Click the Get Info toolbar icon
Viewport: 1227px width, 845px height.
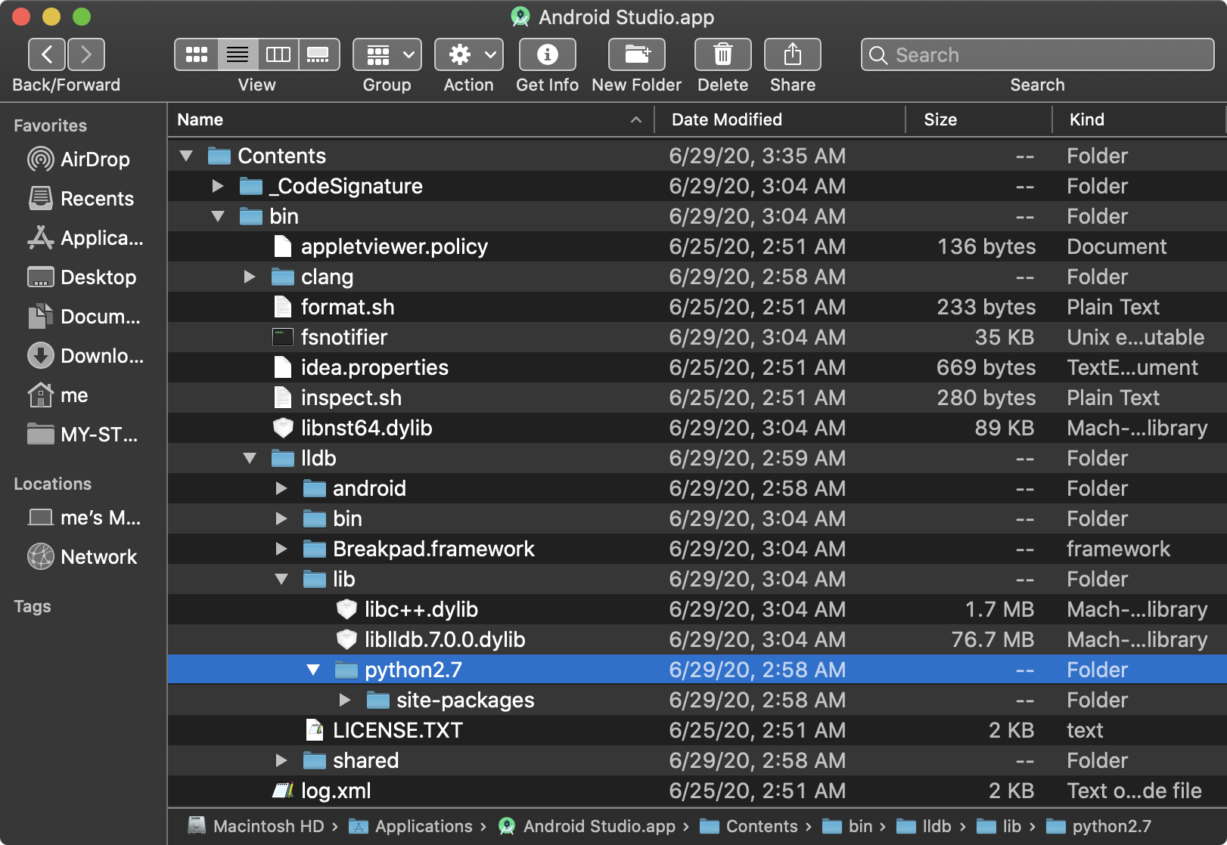(547, 54)
